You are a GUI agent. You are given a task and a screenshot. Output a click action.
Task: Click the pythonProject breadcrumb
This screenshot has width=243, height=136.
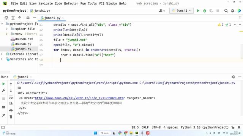pyautogui.click(x=14, y=11)
